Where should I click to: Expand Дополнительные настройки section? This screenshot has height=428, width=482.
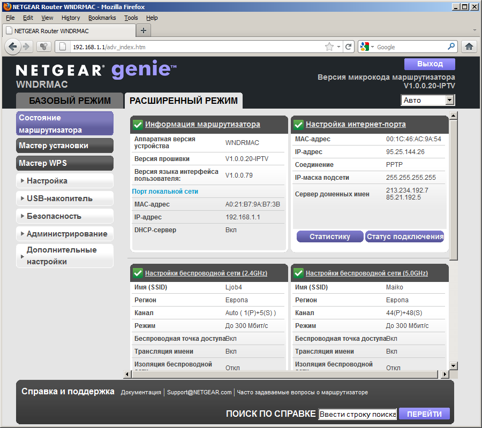pyautogui.click(x=65, y=256)
